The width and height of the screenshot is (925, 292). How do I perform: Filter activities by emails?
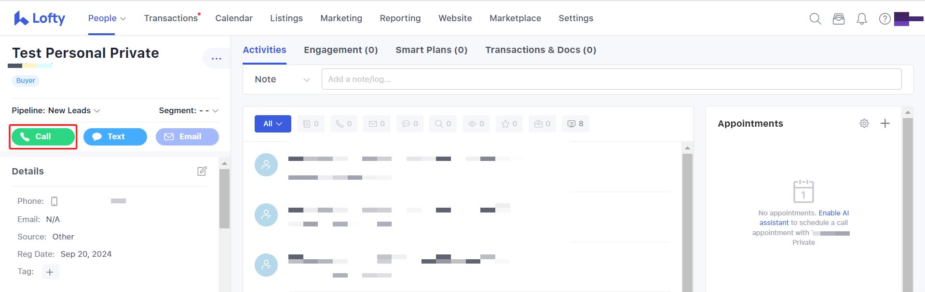pos(377,124)
